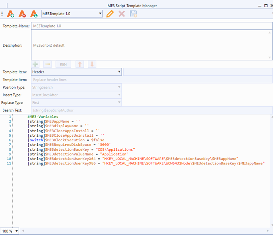Click the red X delete icon
273x235 pixels.
point(122,14)
